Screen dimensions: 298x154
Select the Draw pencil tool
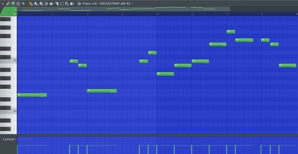(31, 3)
